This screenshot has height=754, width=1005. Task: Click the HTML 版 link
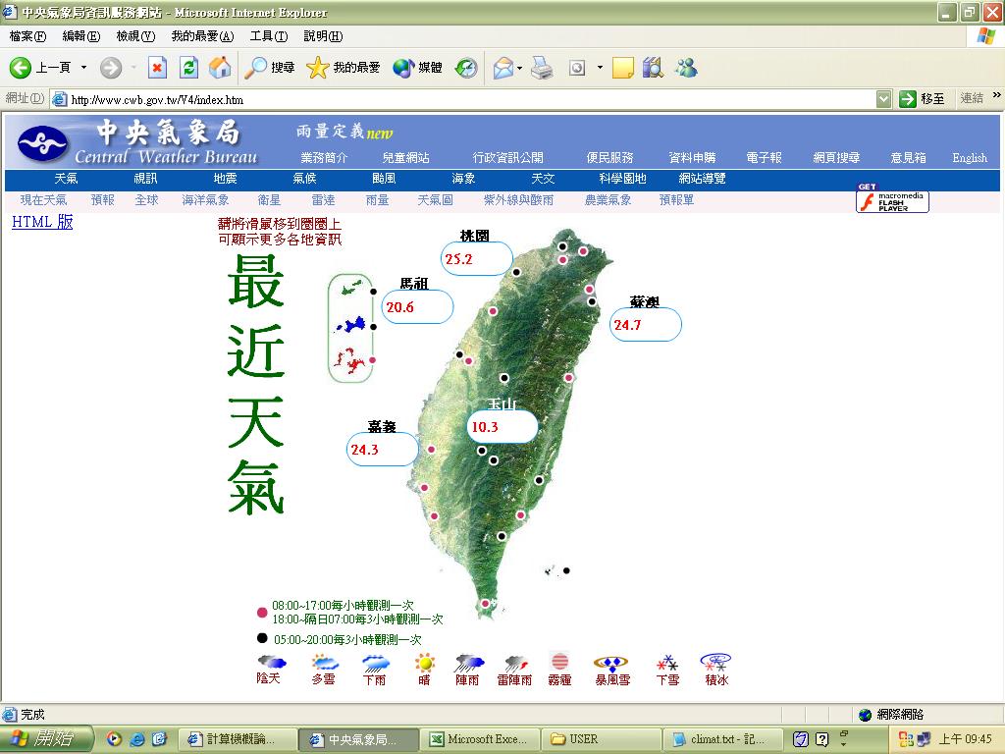(x=42, y=222)
